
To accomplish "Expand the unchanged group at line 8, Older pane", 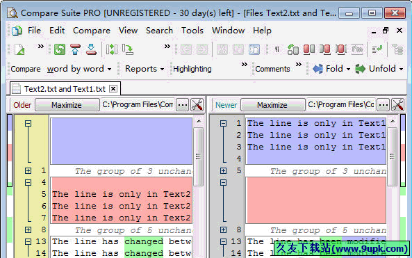I will pos(28,230).
